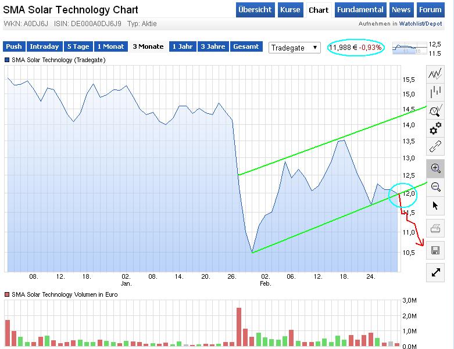Open the Kurse tab

coord(290,10)
